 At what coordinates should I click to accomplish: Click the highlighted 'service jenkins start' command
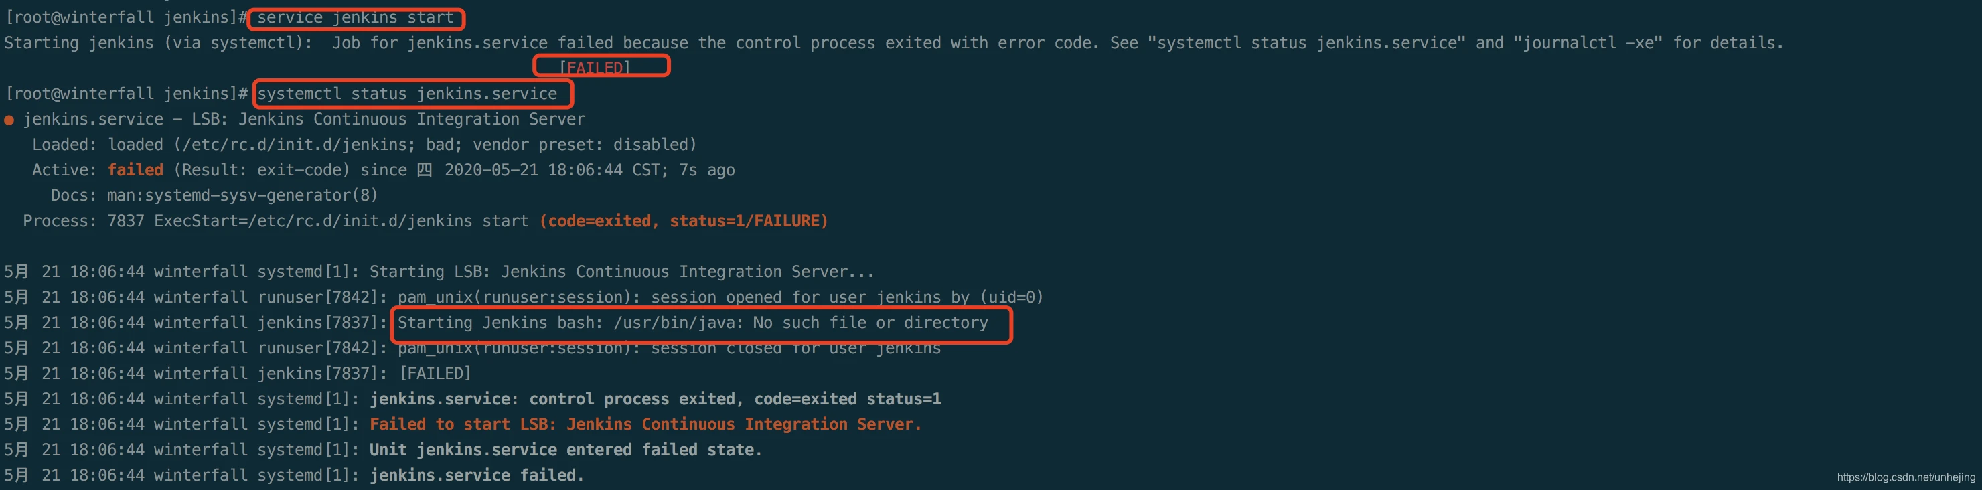pos(356,17)
